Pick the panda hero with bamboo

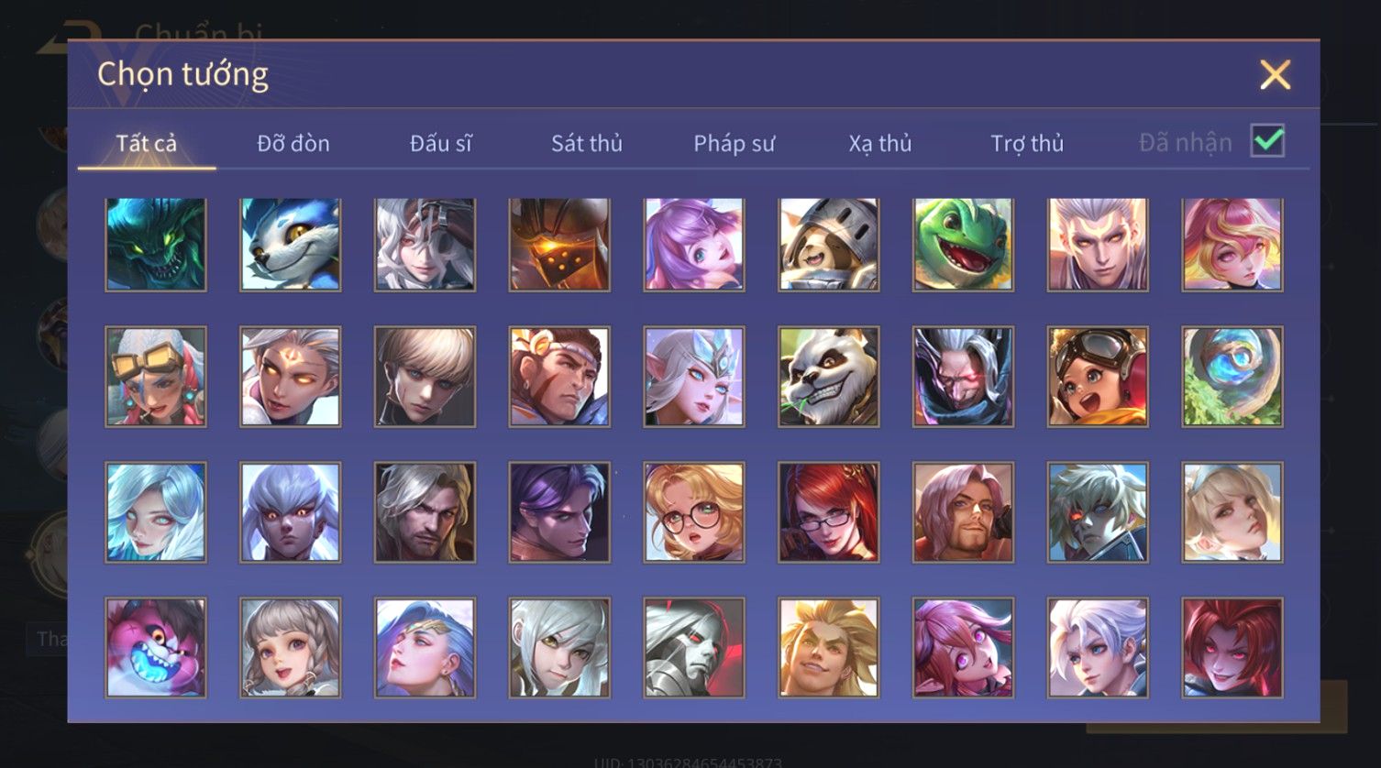[x=829, y=377]
